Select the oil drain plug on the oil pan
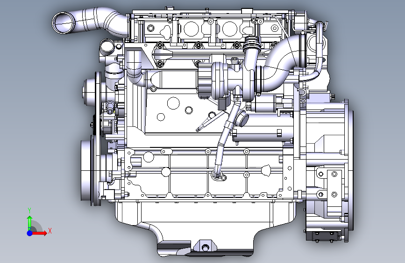Viewport: 405px width, 263px height. point(205,248)
